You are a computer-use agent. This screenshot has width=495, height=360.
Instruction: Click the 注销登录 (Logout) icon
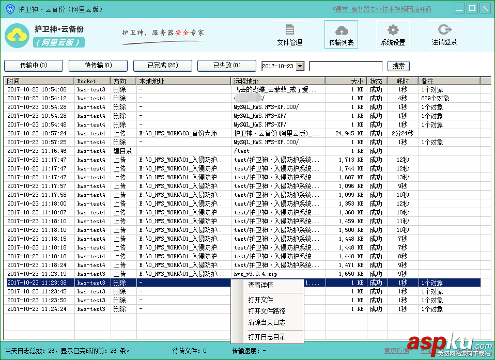pyautogui.click(x=445, y=34)
